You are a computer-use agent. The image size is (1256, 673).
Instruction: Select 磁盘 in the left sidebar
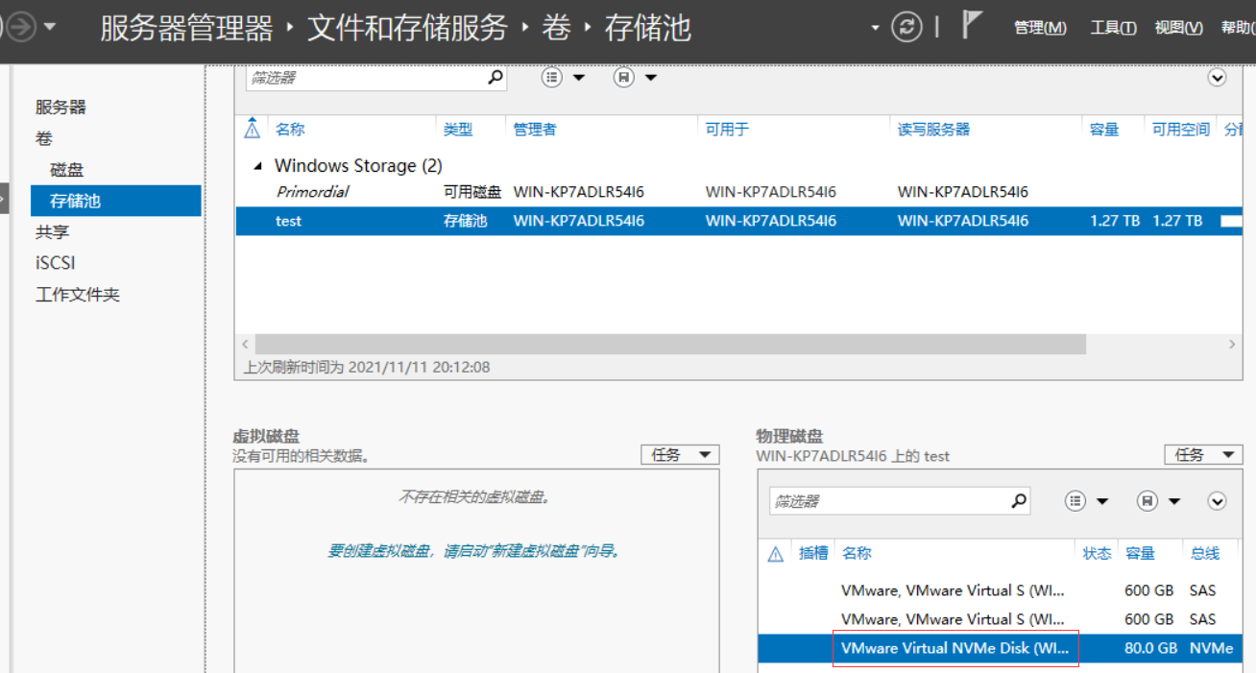point(67,170)
